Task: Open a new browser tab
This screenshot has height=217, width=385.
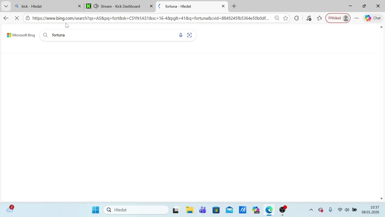Action: pos(234,6)
